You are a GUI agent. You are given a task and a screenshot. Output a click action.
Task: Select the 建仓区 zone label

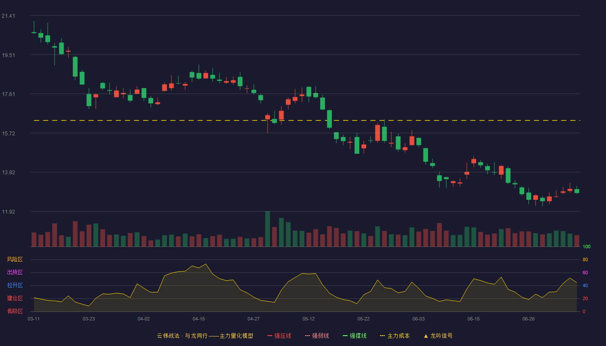15,298
